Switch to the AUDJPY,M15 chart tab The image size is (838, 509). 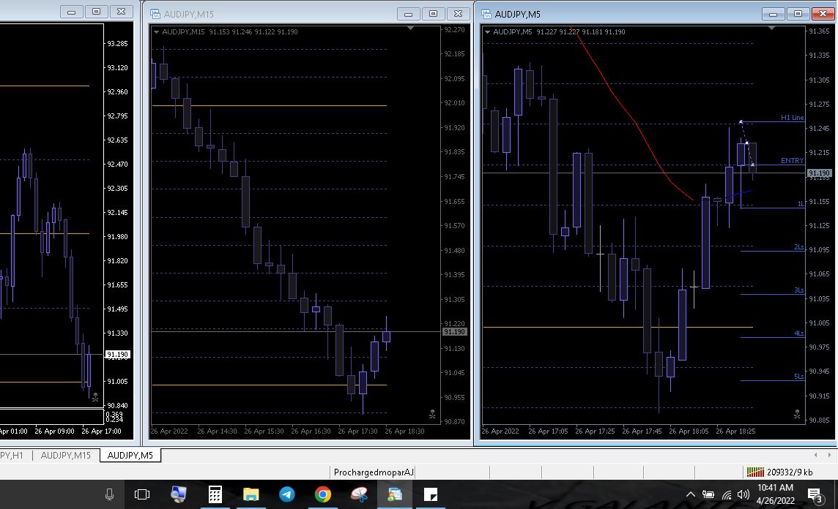(x=66, y=455)
